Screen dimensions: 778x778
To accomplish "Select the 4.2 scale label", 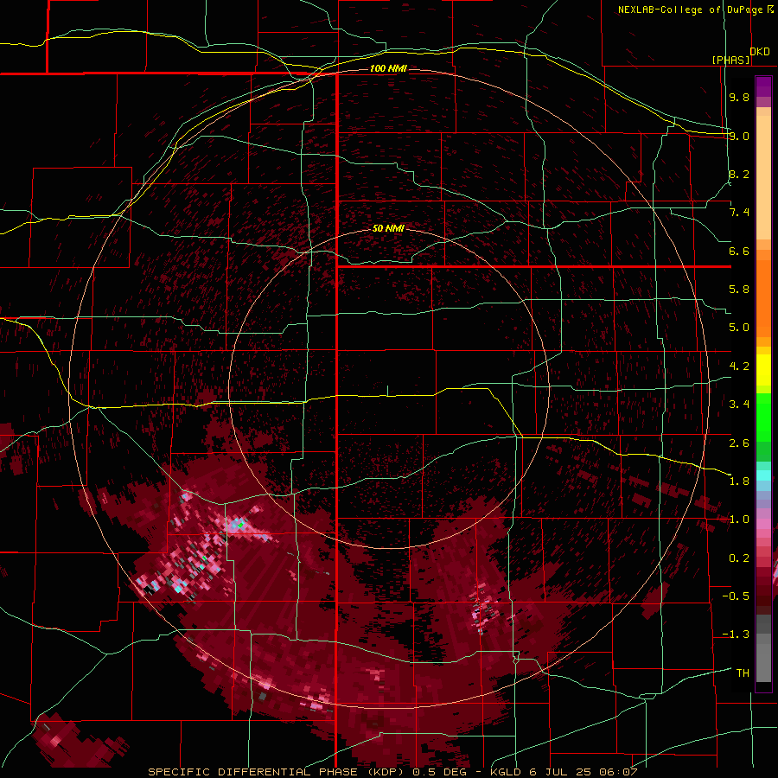I will coord(739,367).
